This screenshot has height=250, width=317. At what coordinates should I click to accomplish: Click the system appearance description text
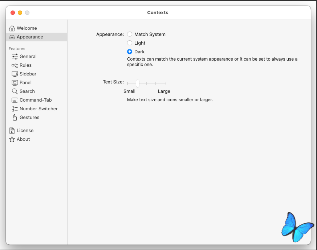coord(212,62)
